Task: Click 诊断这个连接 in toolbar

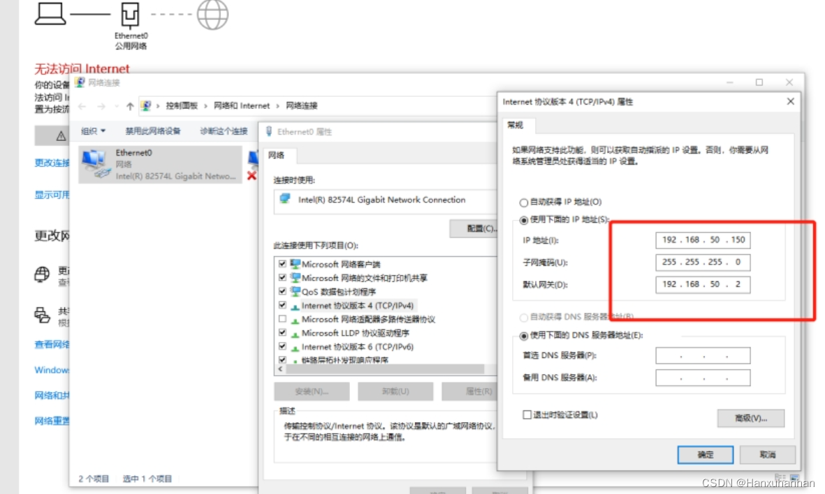Action: (x=224, y=131)
